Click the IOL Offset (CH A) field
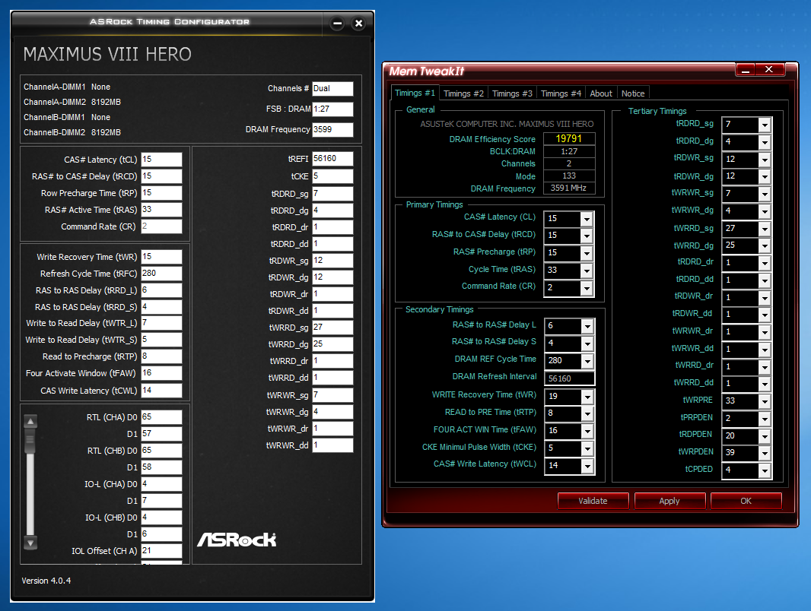The width and height of the screenshot is (811, 611). click(161, 550)
